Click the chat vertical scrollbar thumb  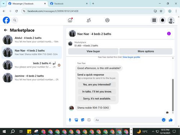click(x=173, y=95)
